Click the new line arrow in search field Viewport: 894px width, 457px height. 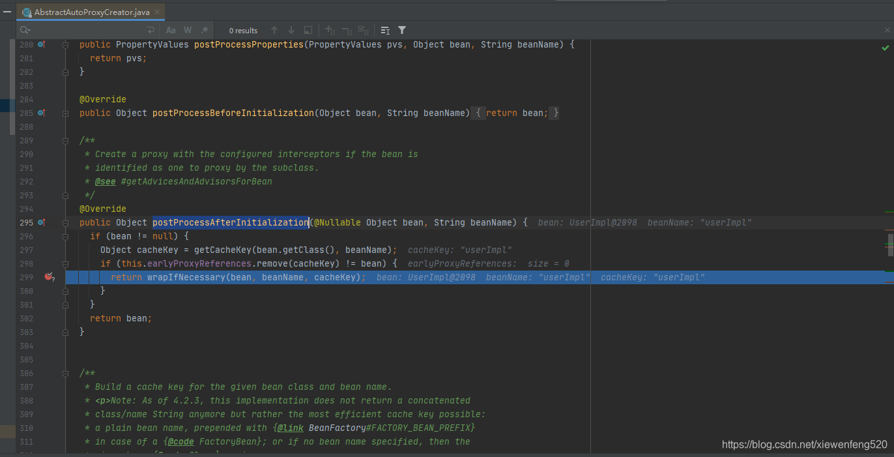point(151,30)
